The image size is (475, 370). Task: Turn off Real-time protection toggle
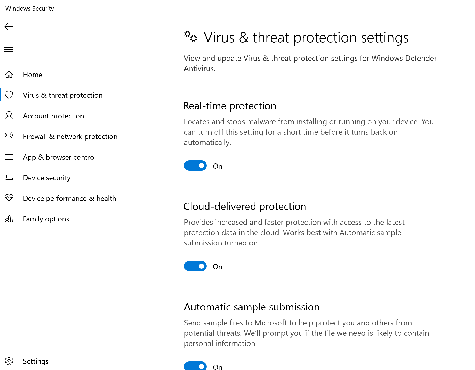(195, 166)
